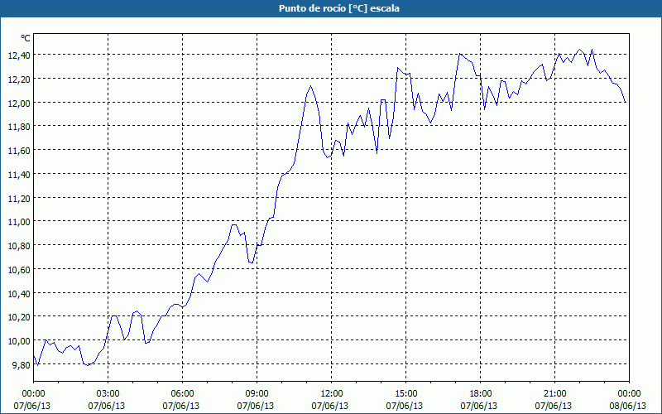Click the 11,60 y-axis label
The image size is (662, 414).
19,150
